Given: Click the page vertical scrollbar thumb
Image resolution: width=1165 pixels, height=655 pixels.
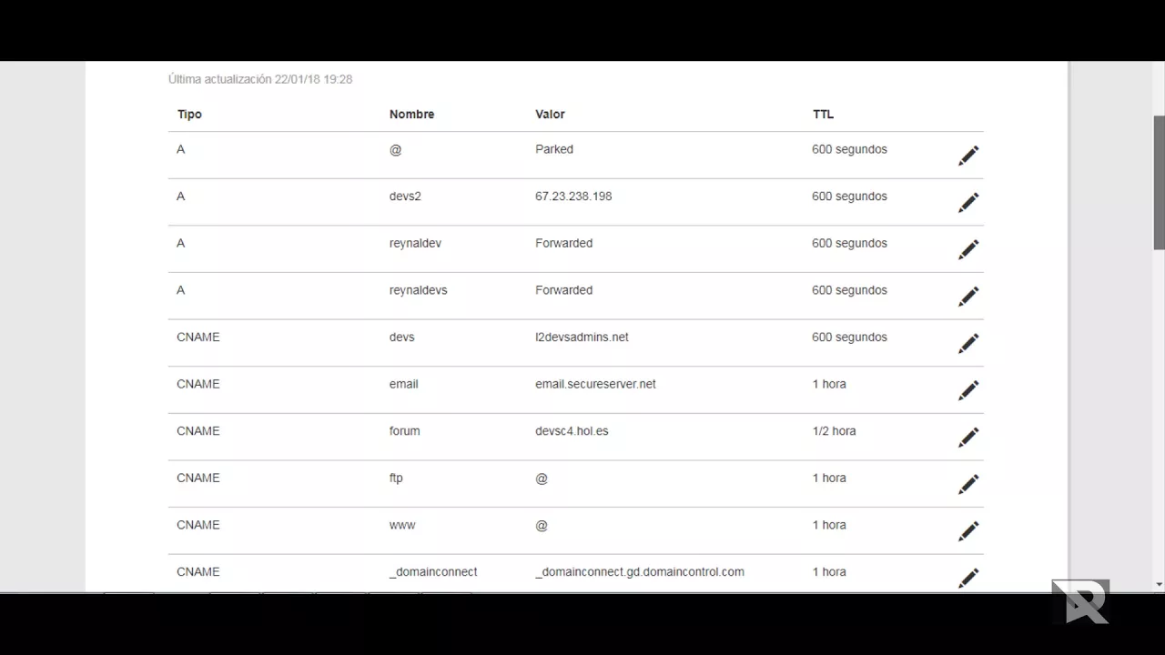Looking at the screenshot, I should pos(1159,182).
